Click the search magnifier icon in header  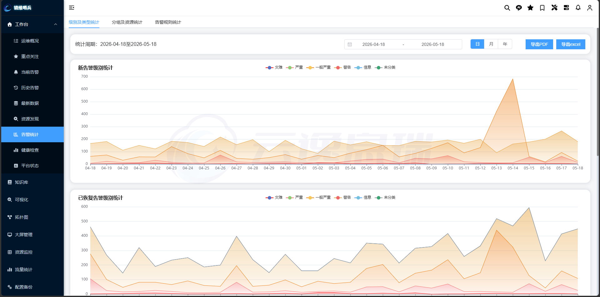click(x=507, y=8)
